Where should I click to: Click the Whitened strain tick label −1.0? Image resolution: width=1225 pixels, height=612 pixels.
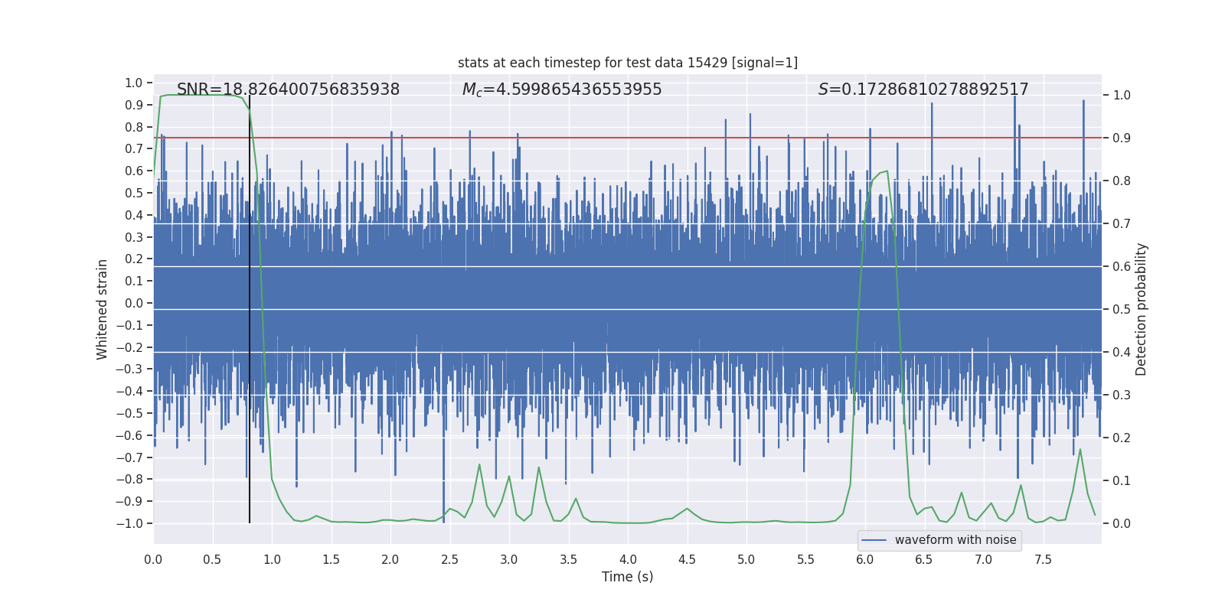point(129,523)
